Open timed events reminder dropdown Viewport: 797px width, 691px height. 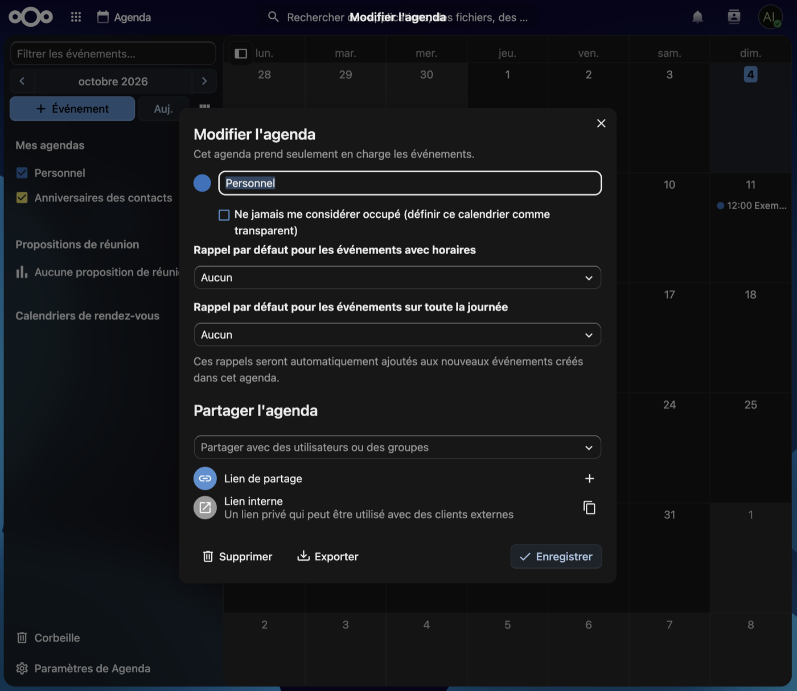(x=397, y=278)
